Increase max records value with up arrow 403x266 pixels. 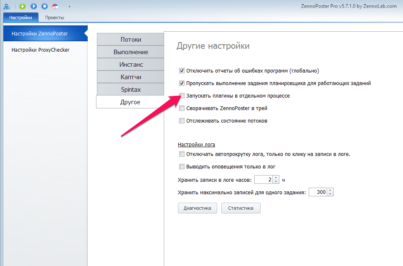330,190
